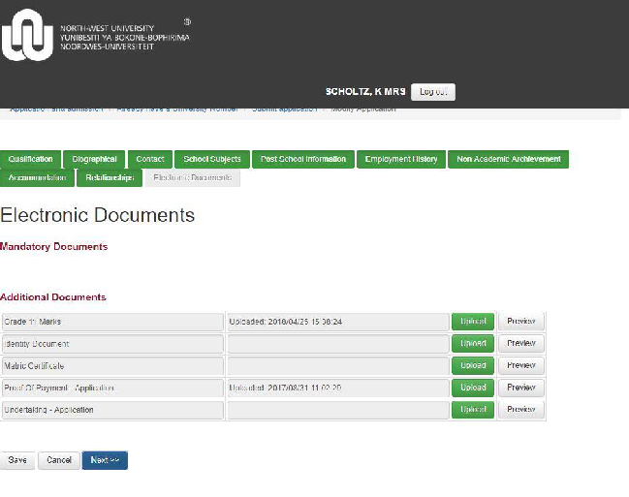Switch to the Biographical tab
The height and width of the screenshot is (497, 629).
pyautogui.click(x=94, y=159)
